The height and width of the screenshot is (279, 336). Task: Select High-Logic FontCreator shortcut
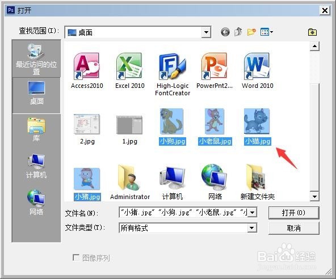coord(173,74)
